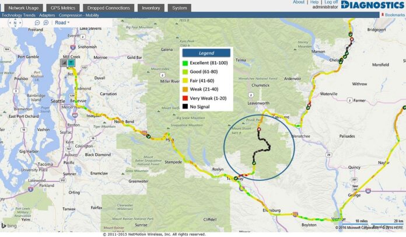The height and width of the screenshot is (237, 406).
Task: Click the Legend panel header
Action: click(x=206, y=53)
